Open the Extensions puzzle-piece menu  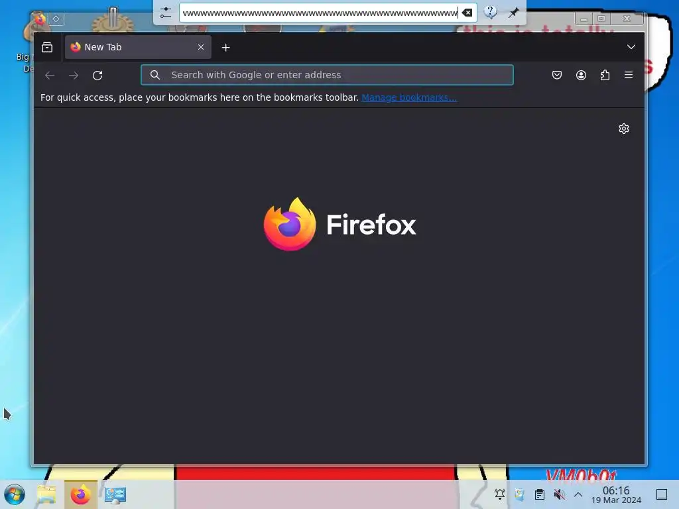(605, 75)
